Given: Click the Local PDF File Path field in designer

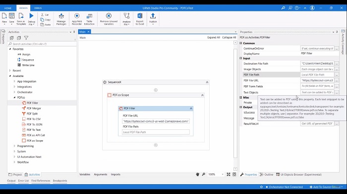Looking at the screenshot, I should coord(156,132).
